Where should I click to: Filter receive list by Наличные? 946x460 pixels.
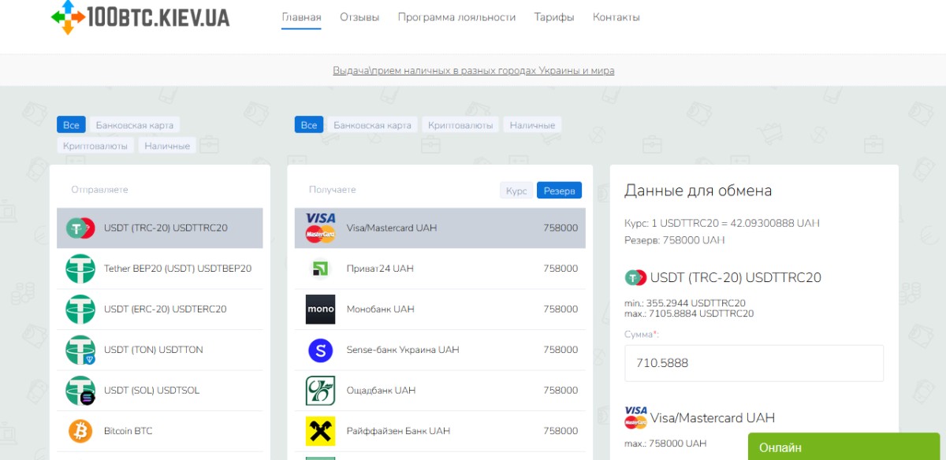532,124
